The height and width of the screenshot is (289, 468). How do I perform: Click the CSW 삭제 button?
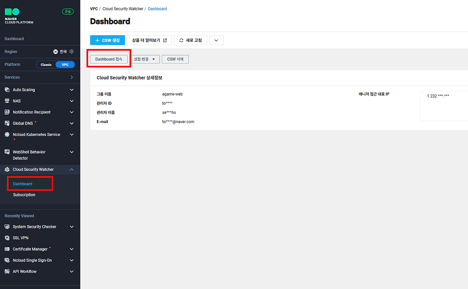[x=175, y=59]
